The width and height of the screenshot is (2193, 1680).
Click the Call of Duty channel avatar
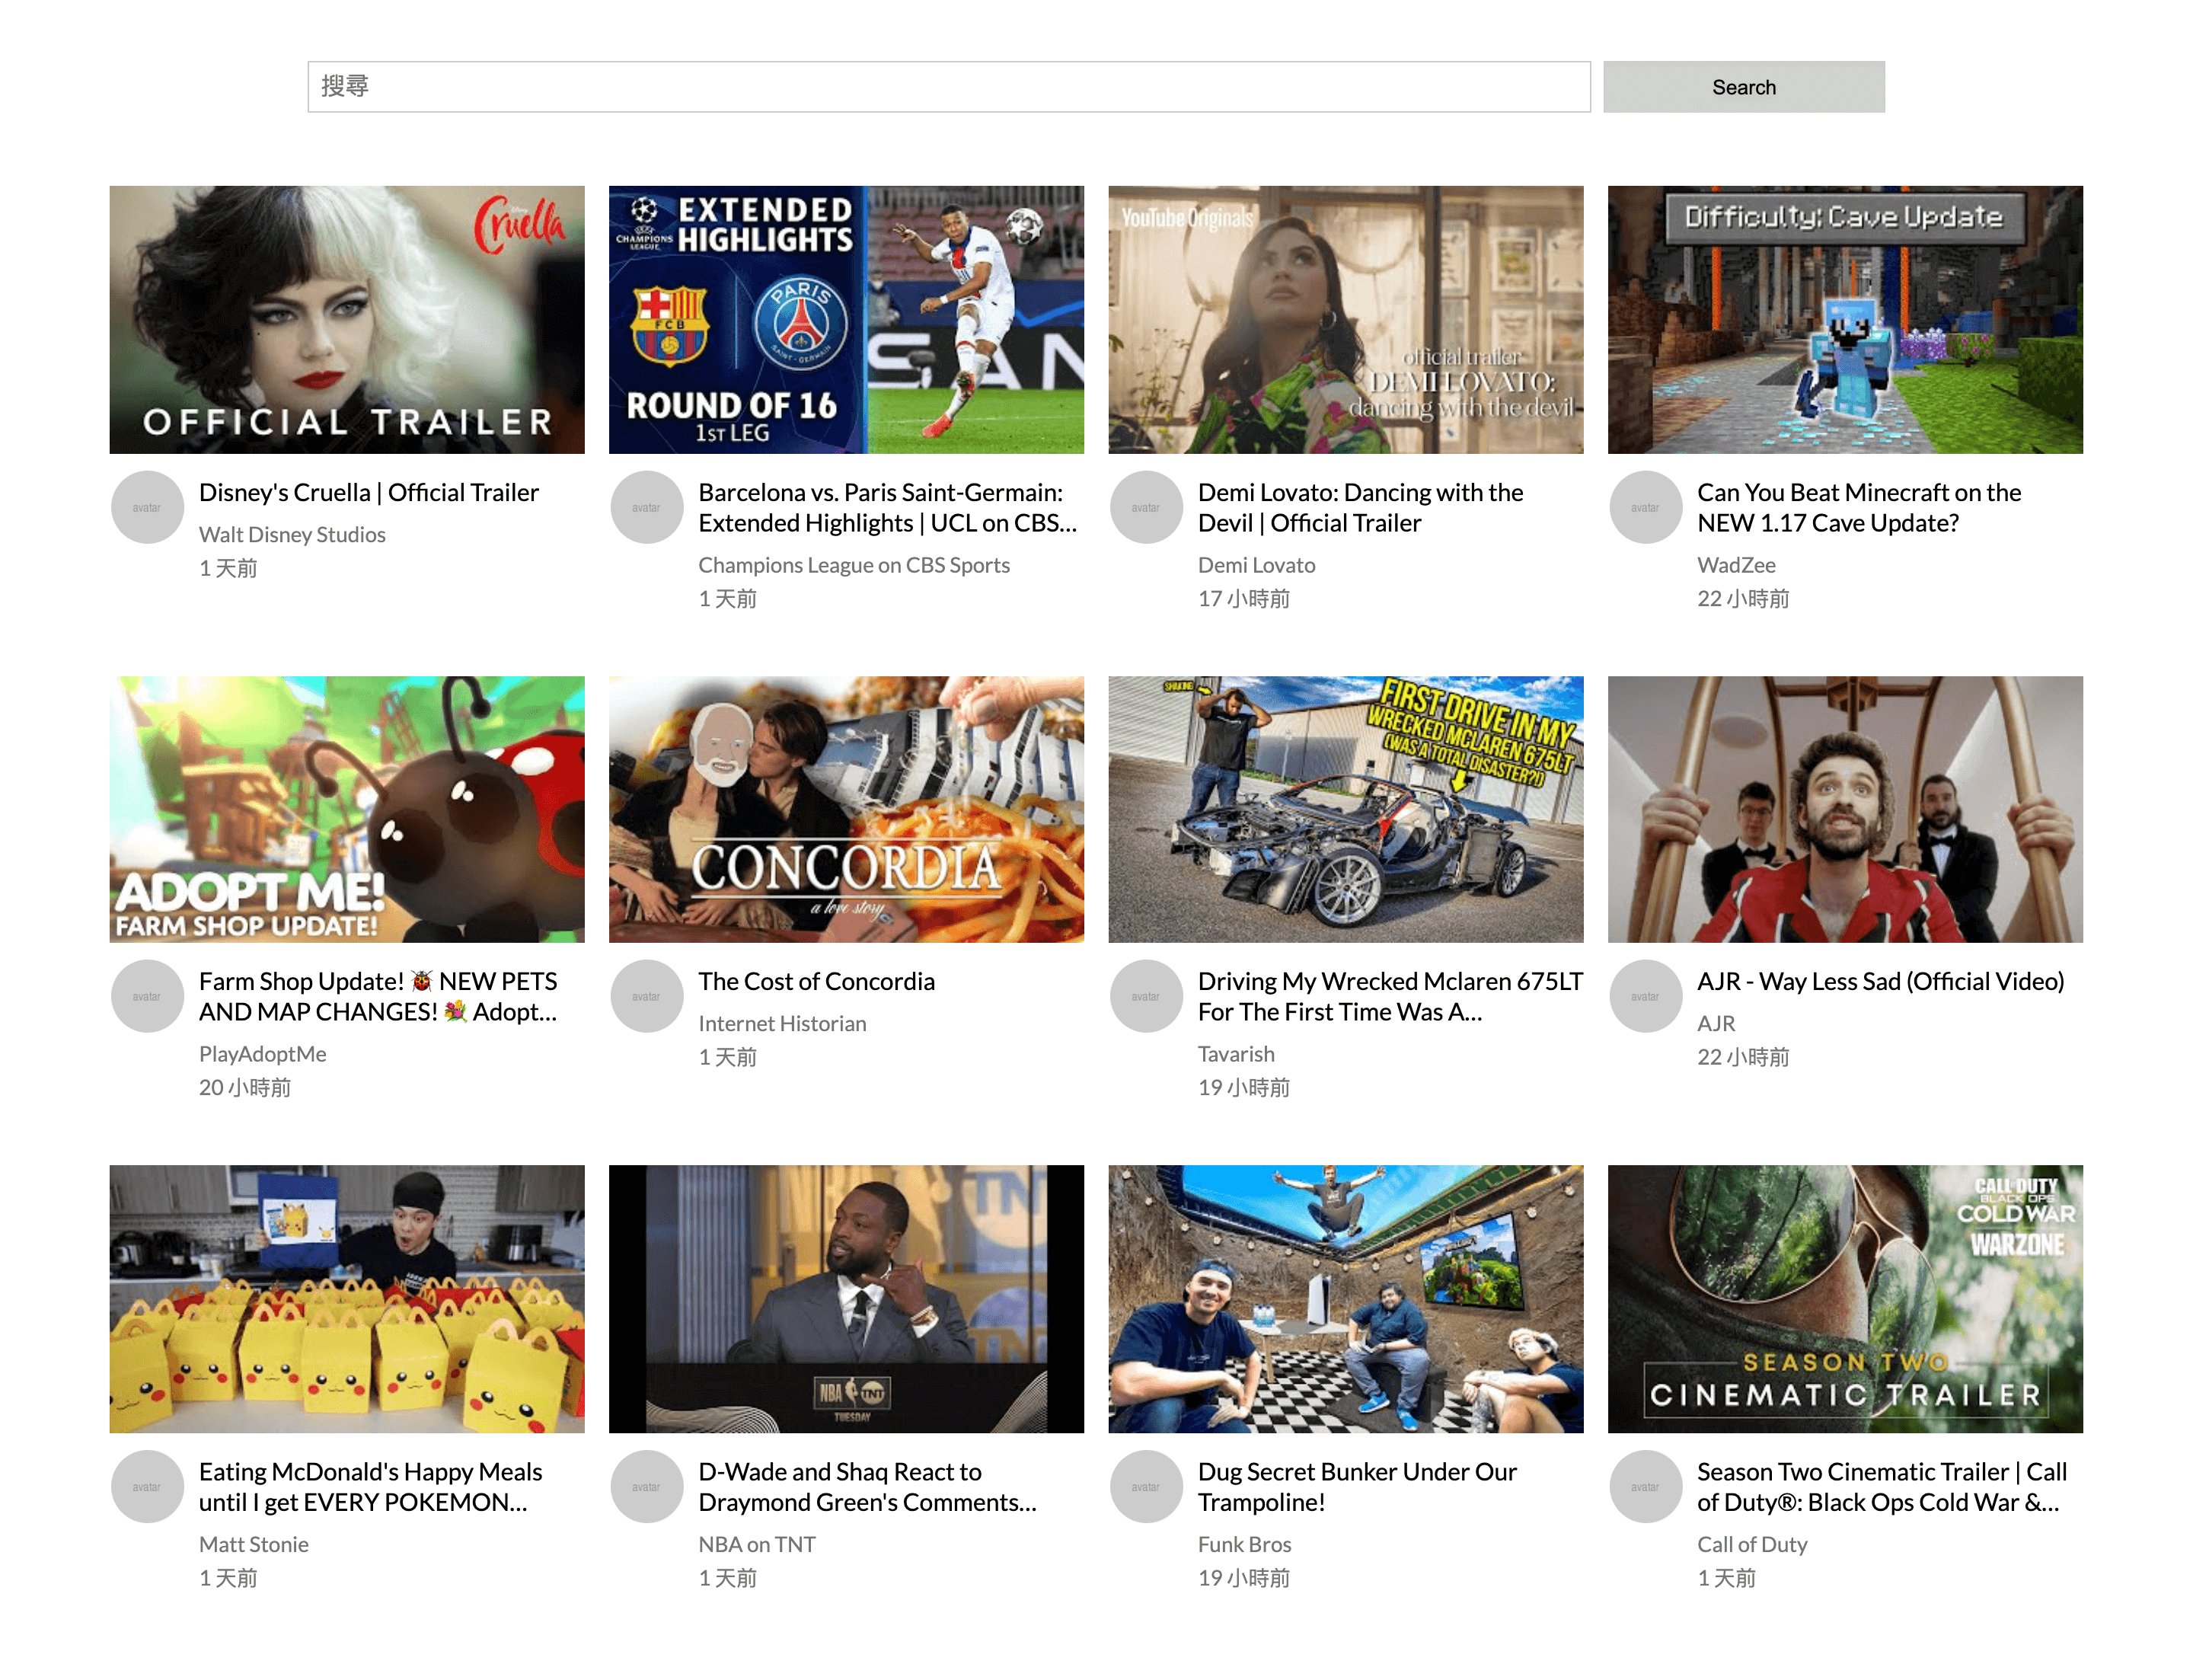pyautogui.click(x=1645, y=1486)
